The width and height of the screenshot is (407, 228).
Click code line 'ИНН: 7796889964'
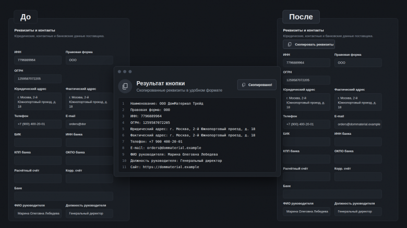tap(146, 116)
